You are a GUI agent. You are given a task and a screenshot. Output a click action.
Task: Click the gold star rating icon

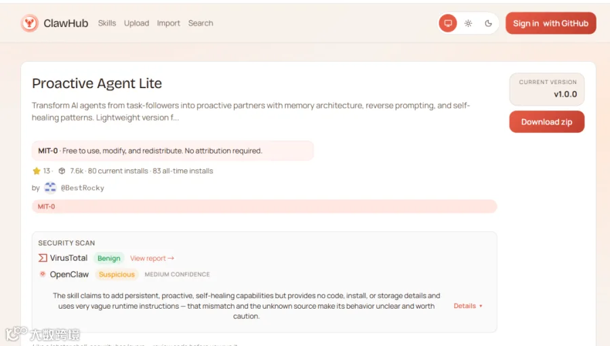pos(37,171)
